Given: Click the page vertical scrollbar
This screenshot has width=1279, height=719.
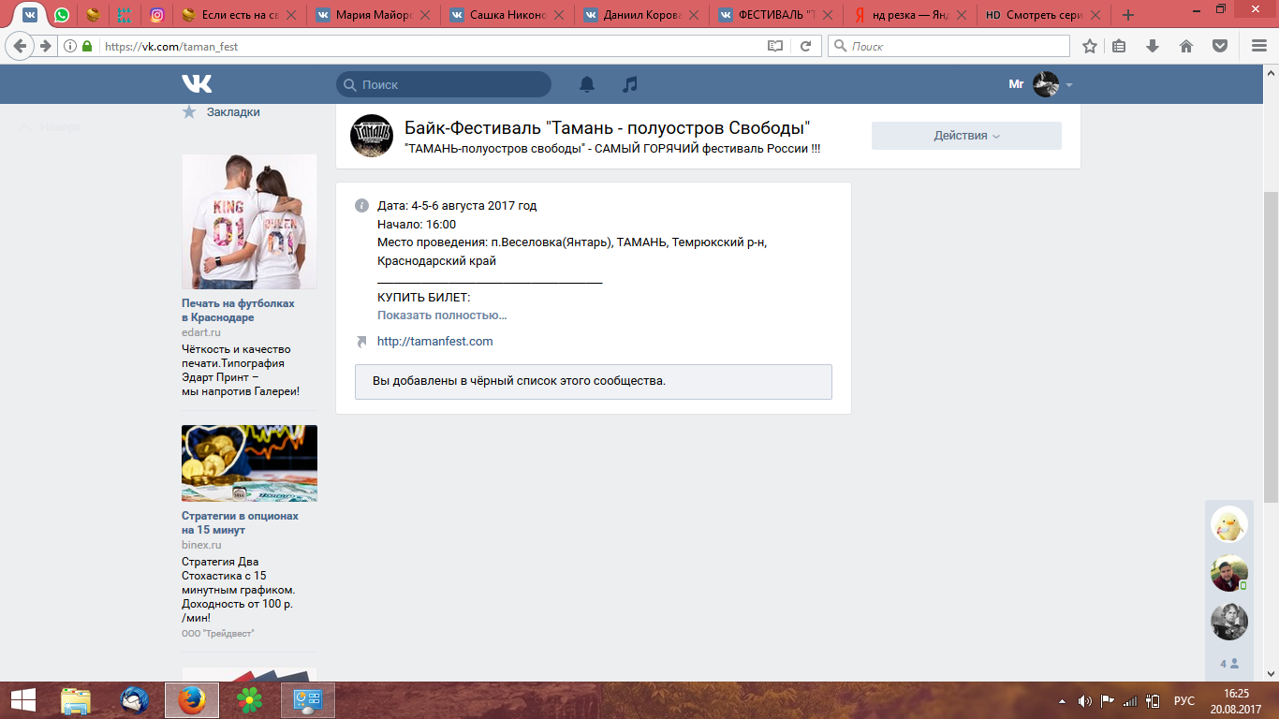Looking at the screenshot, I should point(1272,346).
